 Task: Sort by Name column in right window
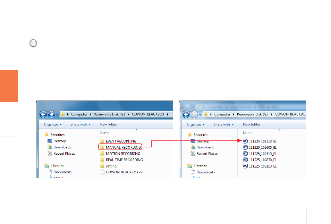[x=248, y=133]
